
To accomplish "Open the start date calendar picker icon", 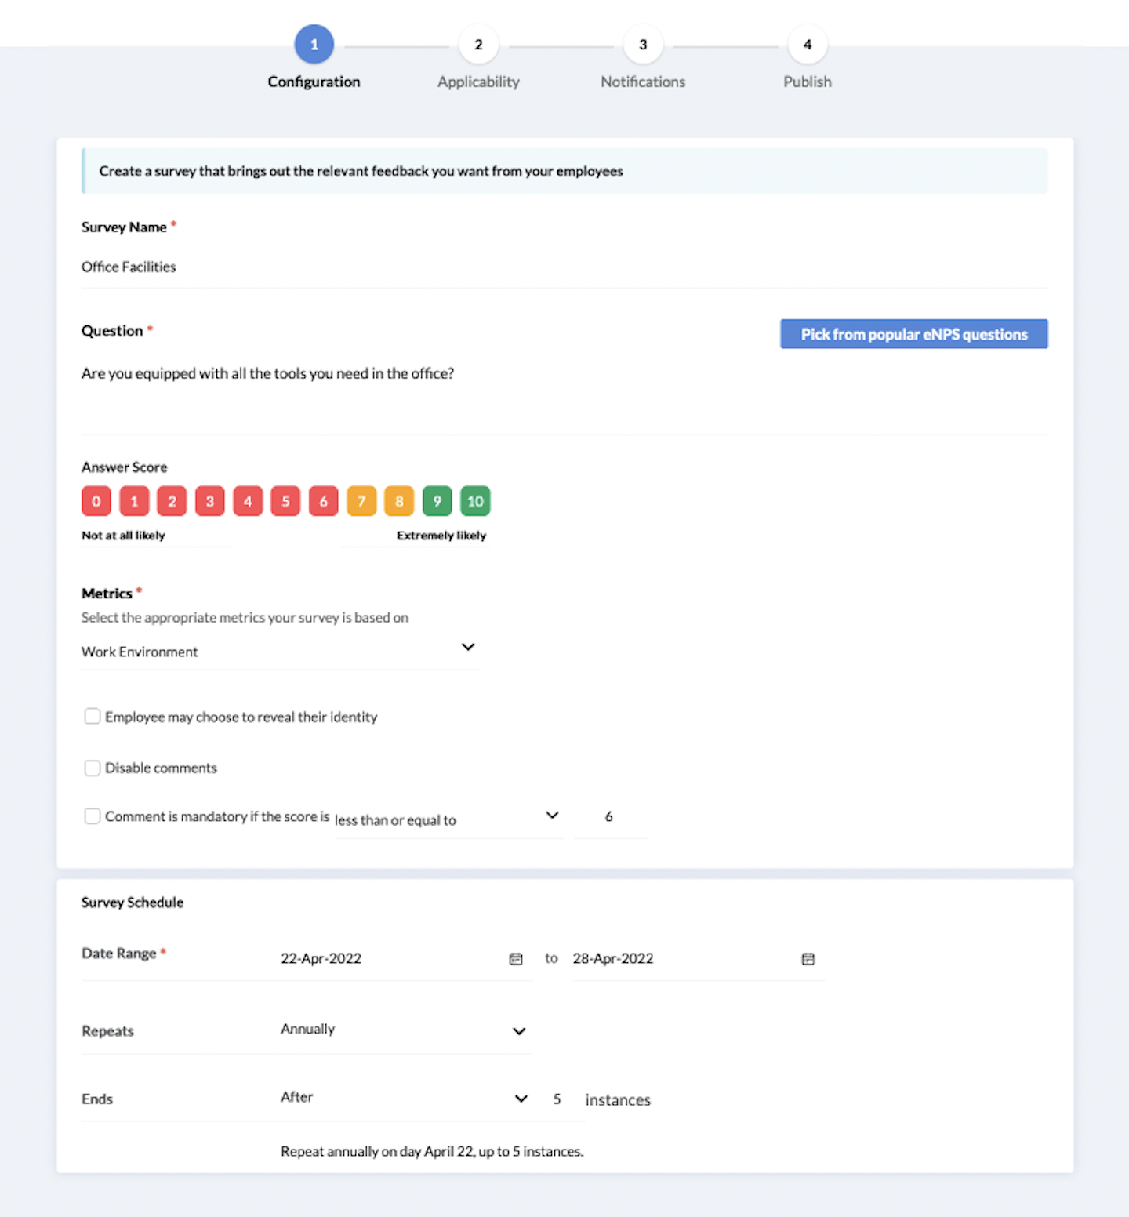I will point(516,958).
